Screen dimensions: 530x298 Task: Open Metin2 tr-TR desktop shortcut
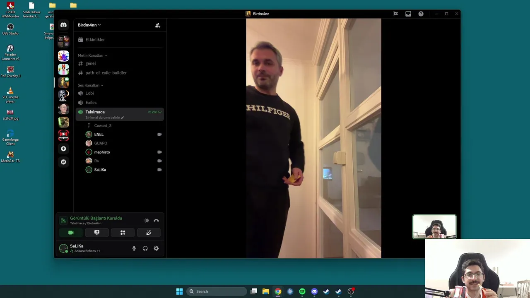click(10, 157)
